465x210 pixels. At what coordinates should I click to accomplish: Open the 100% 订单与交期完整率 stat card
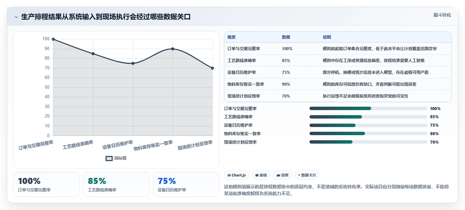(x=46, y=184)
